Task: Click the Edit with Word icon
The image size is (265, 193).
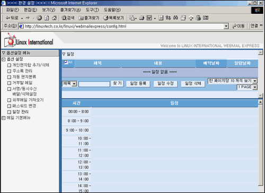Action: [x=149, y=18]
